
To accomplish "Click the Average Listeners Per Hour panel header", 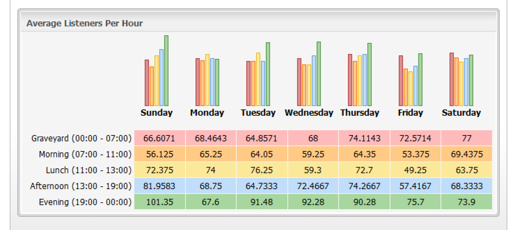I will coord(84,23).
